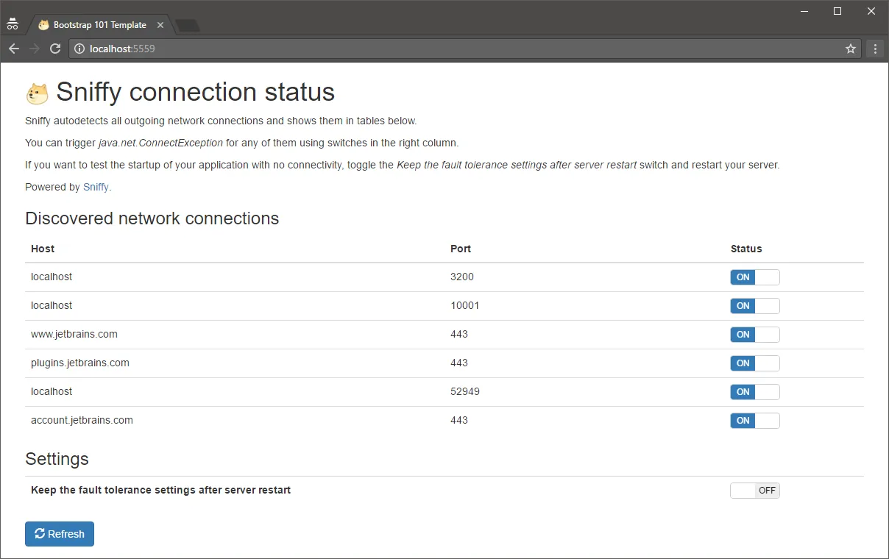Switch off the localhost 52949 connection
Viewport: 889px width, 559px height.
coord(754,392)
